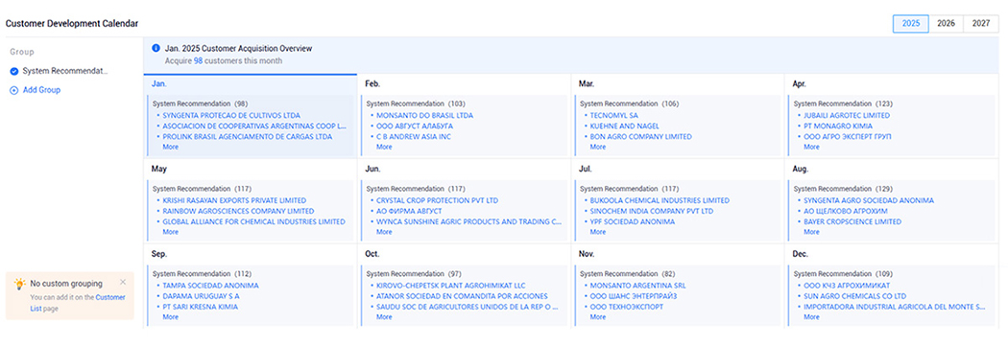Image resolution: width=1008 pixels, height=346 pixels.
Task: Click Customer Development Calendar title
Action: pyautogui.click(x=72, y=23)
